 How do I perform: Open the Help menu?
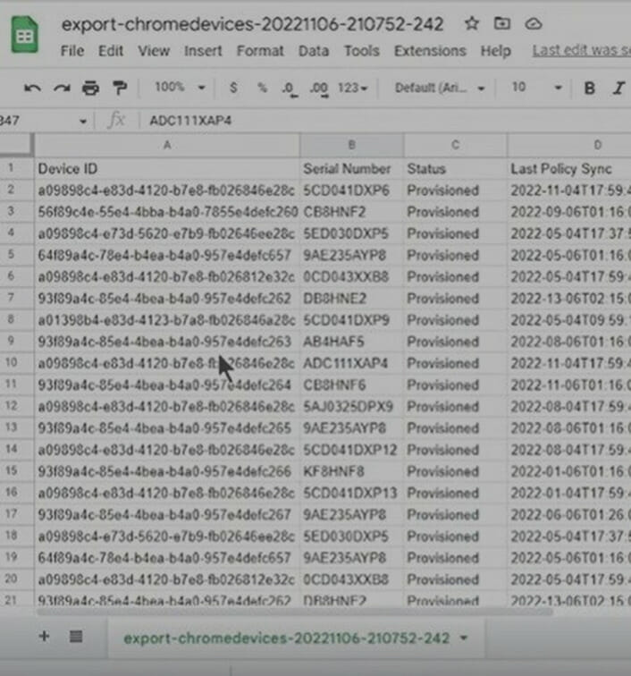(496, 51)
